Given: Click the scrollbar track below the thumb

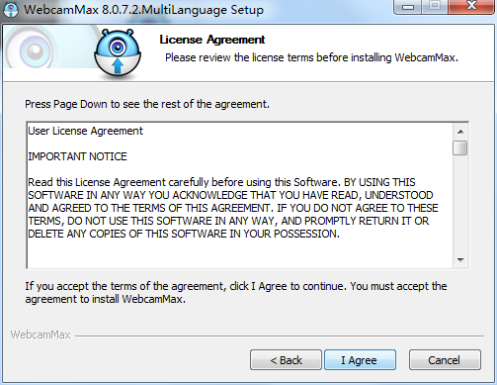Looking at the screenshot, I should (x=460, y=204).
